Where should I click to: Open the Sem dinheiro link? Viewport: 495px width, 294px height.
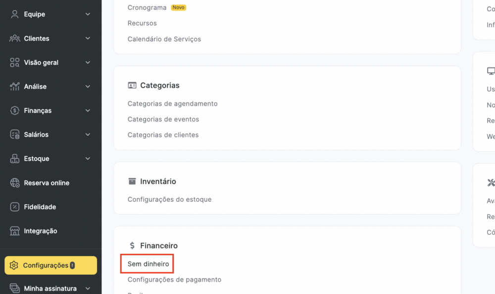coord(148,264)
